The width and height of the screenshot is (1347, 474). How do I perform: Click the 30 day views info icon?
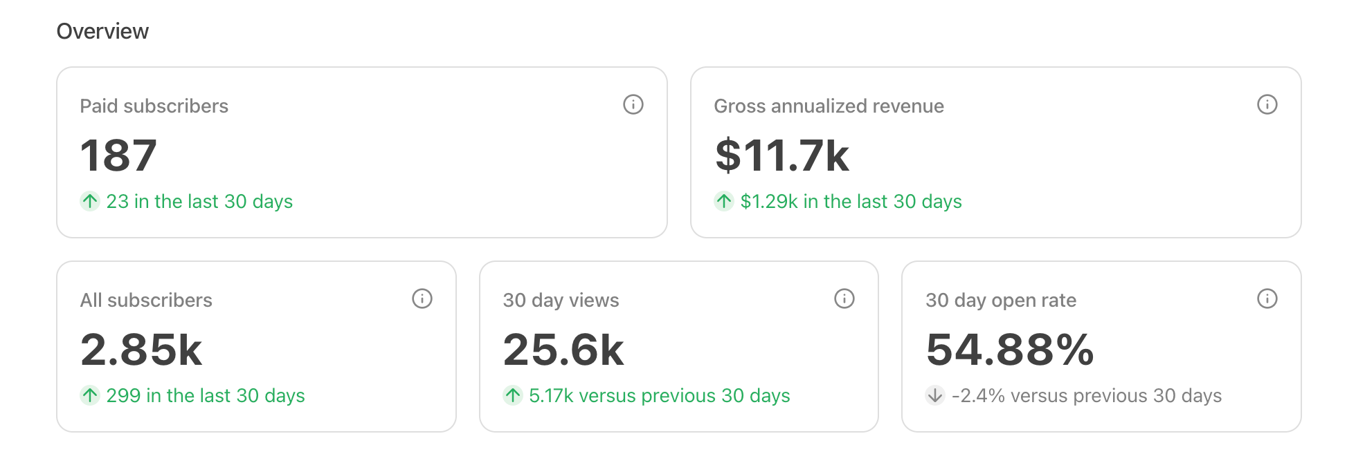point(844,298)
